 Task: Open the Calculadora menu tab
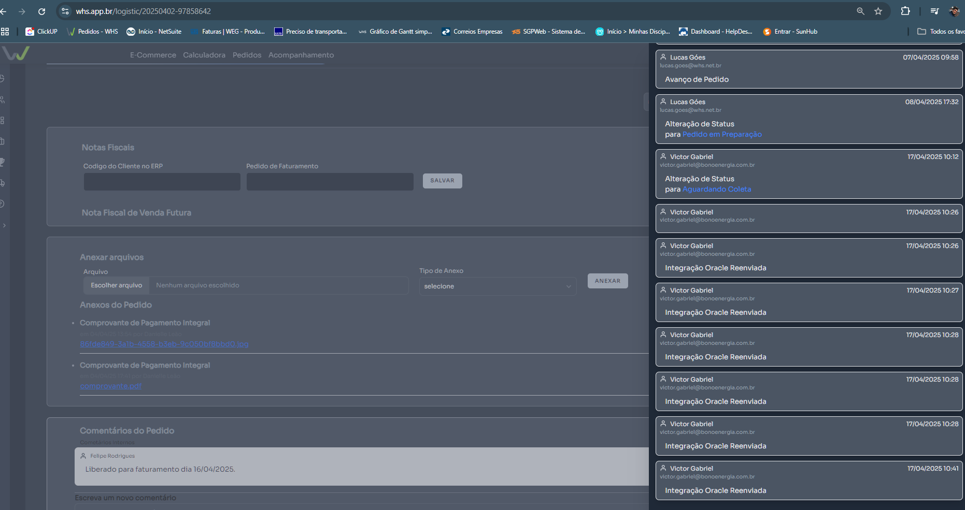pos(204,55)
